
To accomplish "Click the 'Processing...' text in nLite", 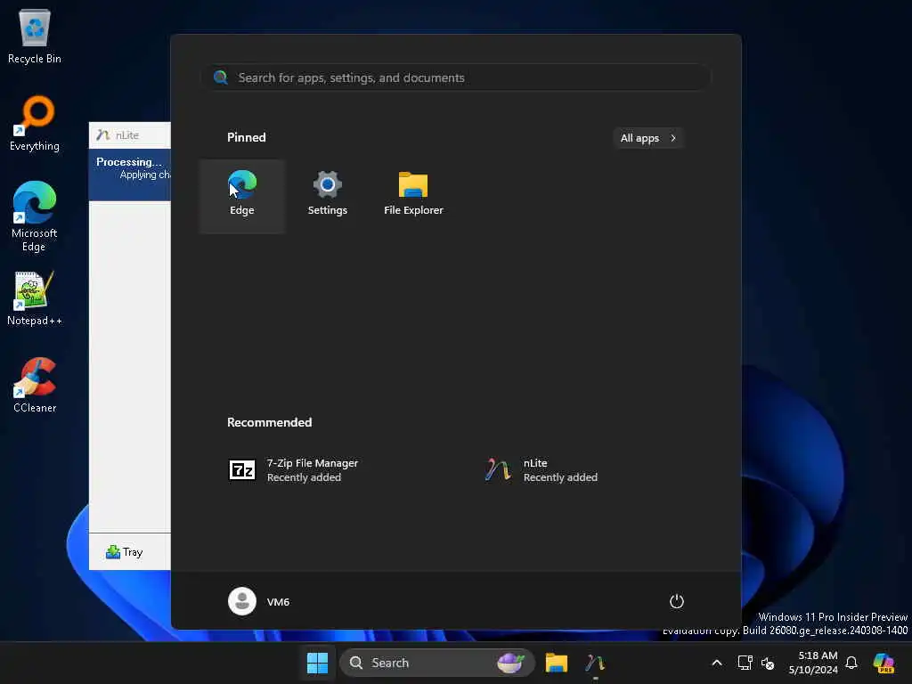I will pyautogui.click(x=129, y=162).
